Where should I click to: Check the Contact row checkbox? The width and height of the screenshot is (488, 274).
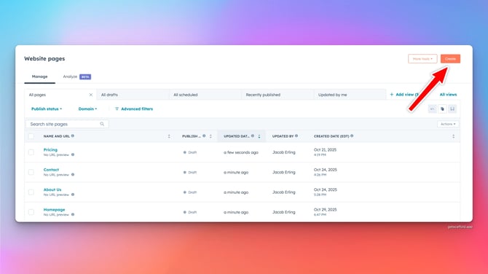coord(31,172)
